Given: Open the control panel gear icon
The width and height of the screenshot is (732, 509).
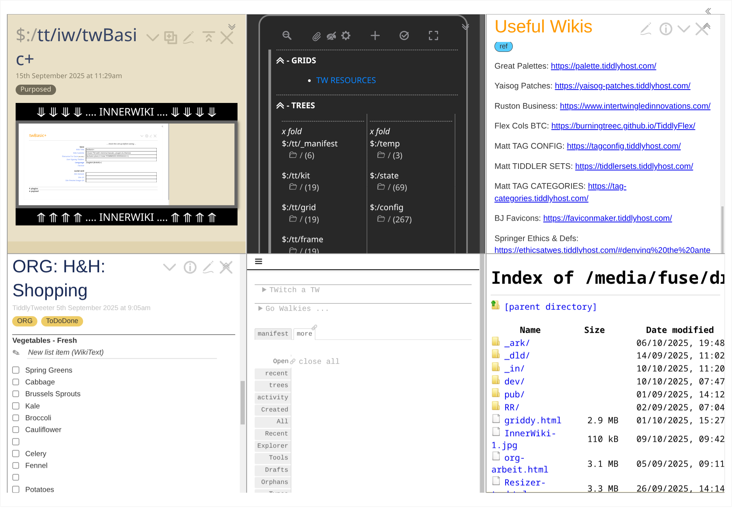Looking at the screenshot, I should [346, 36].
